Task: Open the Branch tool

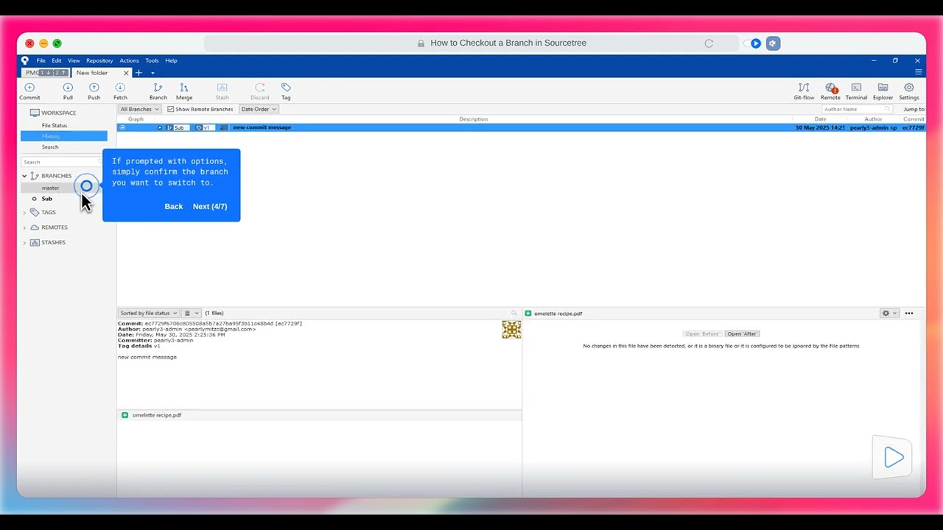Action: (158, 91)
